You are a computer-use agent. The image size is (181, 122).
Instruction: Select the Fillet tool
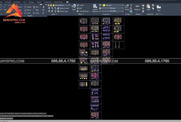click(36, 10)
